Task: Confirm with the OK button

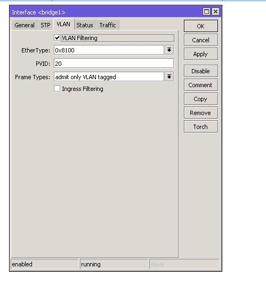Action: pos(201,26)
